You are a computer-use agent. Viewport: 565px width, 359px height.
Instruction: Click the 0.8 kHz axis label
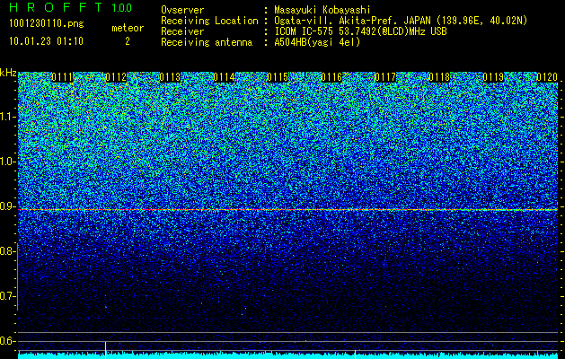click(7, 251)
